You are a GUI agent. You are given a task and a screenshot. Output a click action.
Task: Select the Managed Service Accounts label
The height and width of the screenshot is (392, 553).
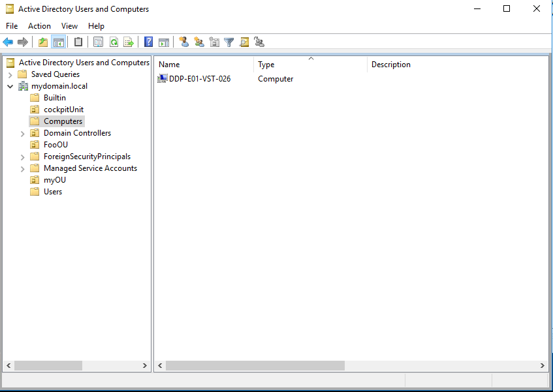coord(90,168)
